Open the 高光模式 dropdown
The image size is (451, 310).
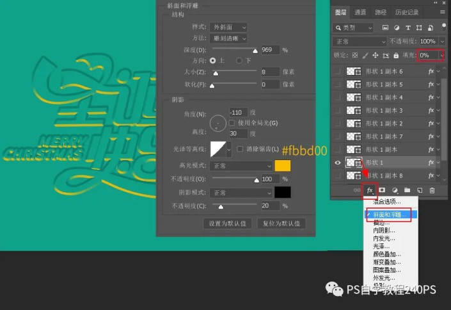tap(241, 166)
